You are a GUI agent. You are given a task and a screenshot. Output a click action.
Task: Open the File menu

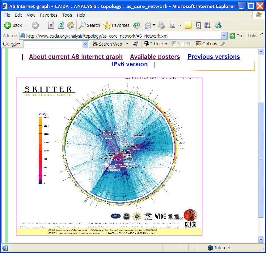point(7,15)
